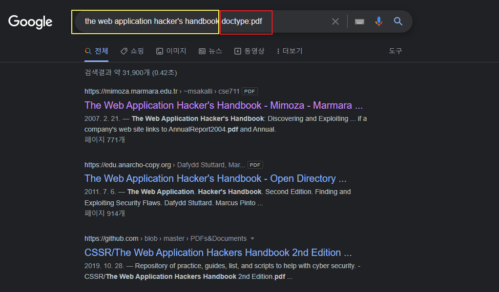Open the Open Directory handbook result

click(215, 178)
